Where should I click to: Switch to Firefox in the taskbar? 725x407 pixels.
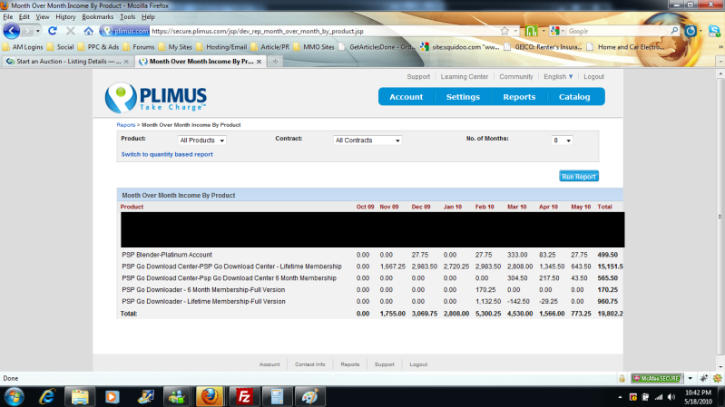point(210,397)
